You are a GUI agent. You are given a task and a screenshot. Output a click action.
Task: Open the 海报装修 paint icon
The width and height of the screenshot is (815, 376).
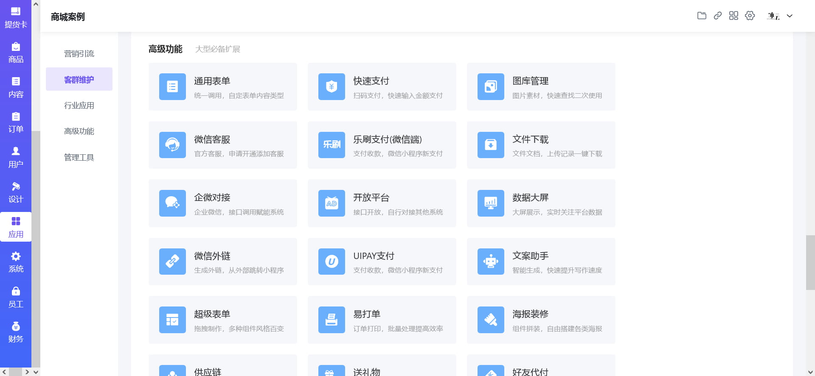tap(491, 320)
